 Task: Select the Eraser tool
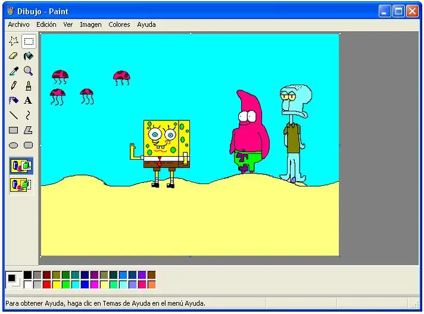click(14, 56)
